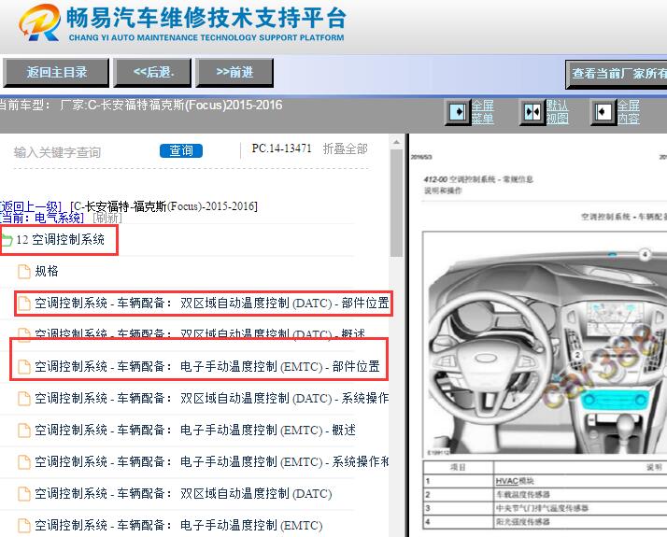This screenshot has width=667, height=537.
Task: Open the 全屏内容 text link
Action: coord(629,112)
